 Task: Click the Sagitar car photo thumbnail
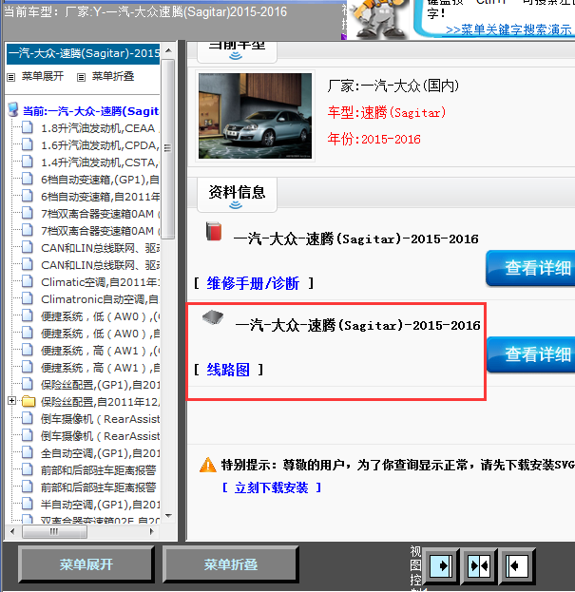[256, 116]
